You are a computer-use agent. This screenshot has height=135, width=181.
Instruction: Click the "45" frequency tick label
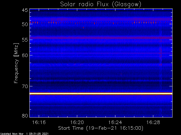click(x=25, y=10)
